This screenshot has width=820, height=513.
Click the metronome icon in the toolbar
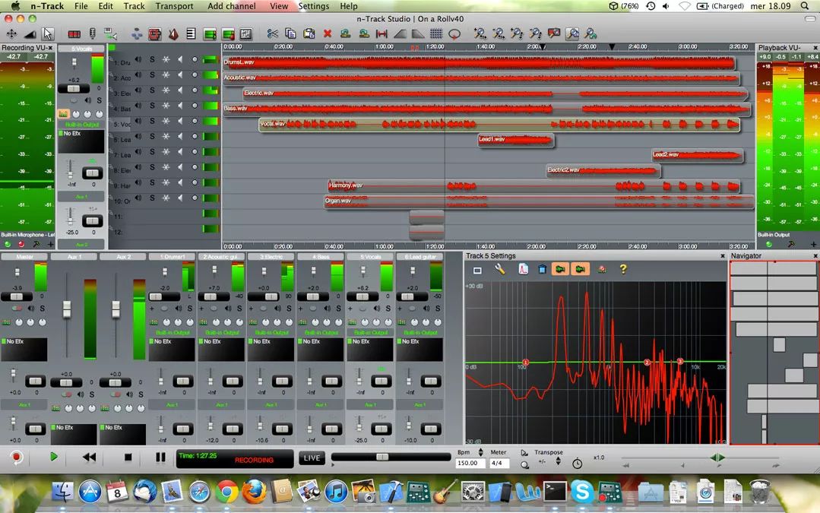[x=173, y=33]
